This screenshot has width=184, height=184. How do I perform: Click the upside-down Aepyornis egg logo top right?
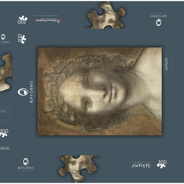[x=159, y=22]
